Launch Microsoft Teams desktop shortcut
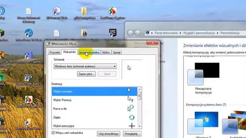 click(28, 58)
